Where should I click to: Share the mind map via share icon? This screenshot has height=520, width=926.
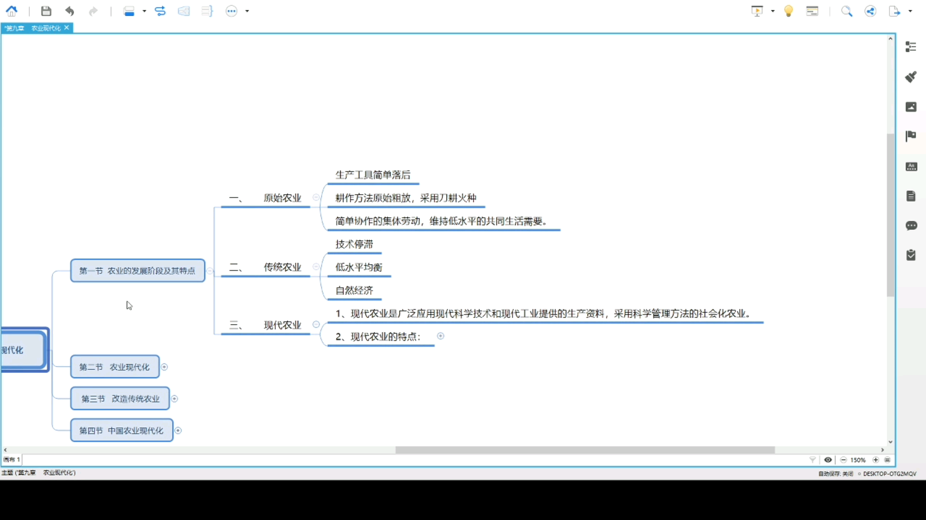click(x=871, y=11)
